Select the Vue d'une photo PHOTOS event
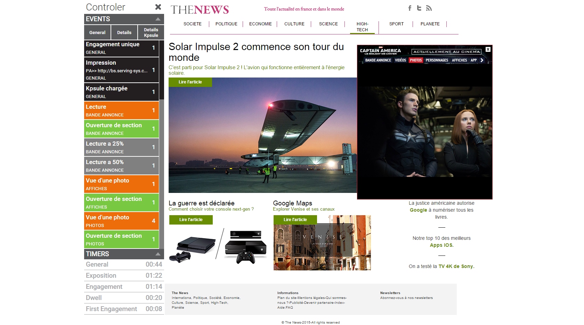The image size is (584, 325). (121, 221)
